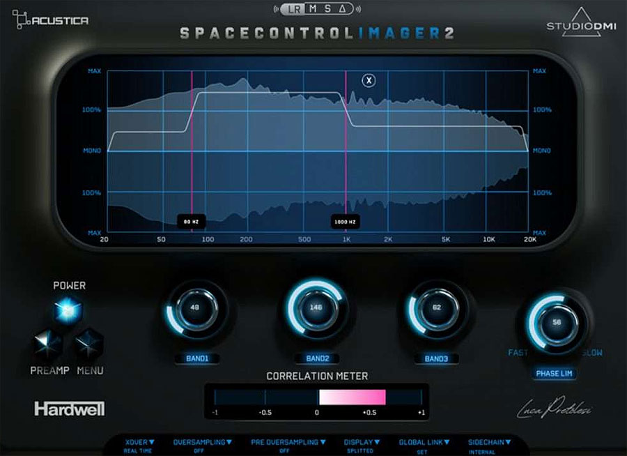Click the SET value under Global Link
627x456 pixels.
click(x=422, y=452)
